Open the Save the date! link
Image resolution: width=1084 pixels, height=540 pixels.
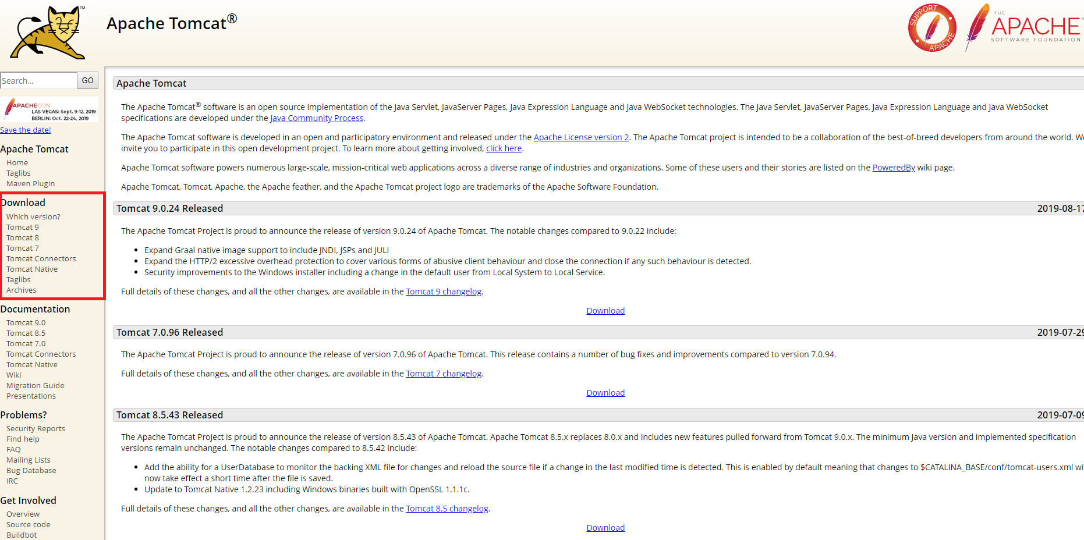tap(26, 130)
